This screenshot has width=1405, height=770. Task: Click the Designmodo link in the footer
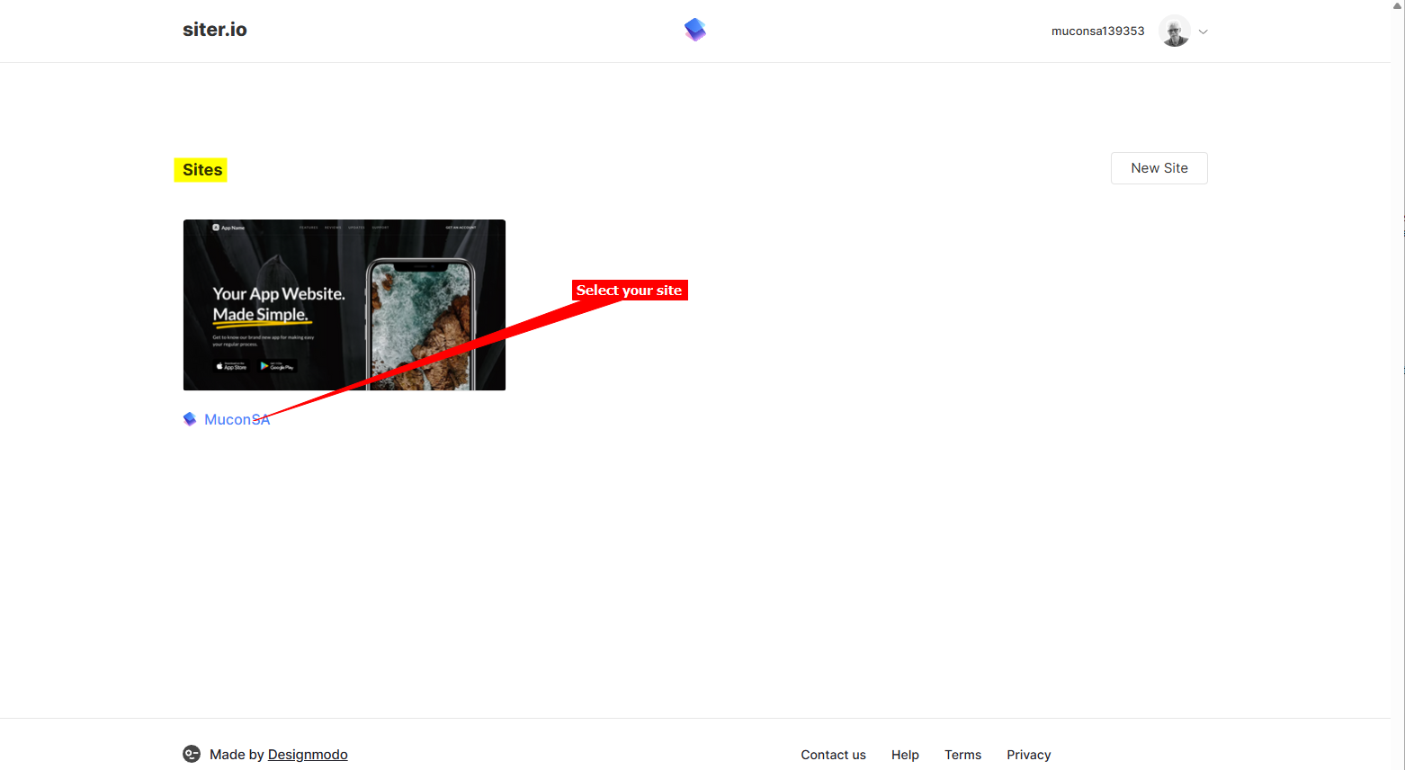[308, 754]
